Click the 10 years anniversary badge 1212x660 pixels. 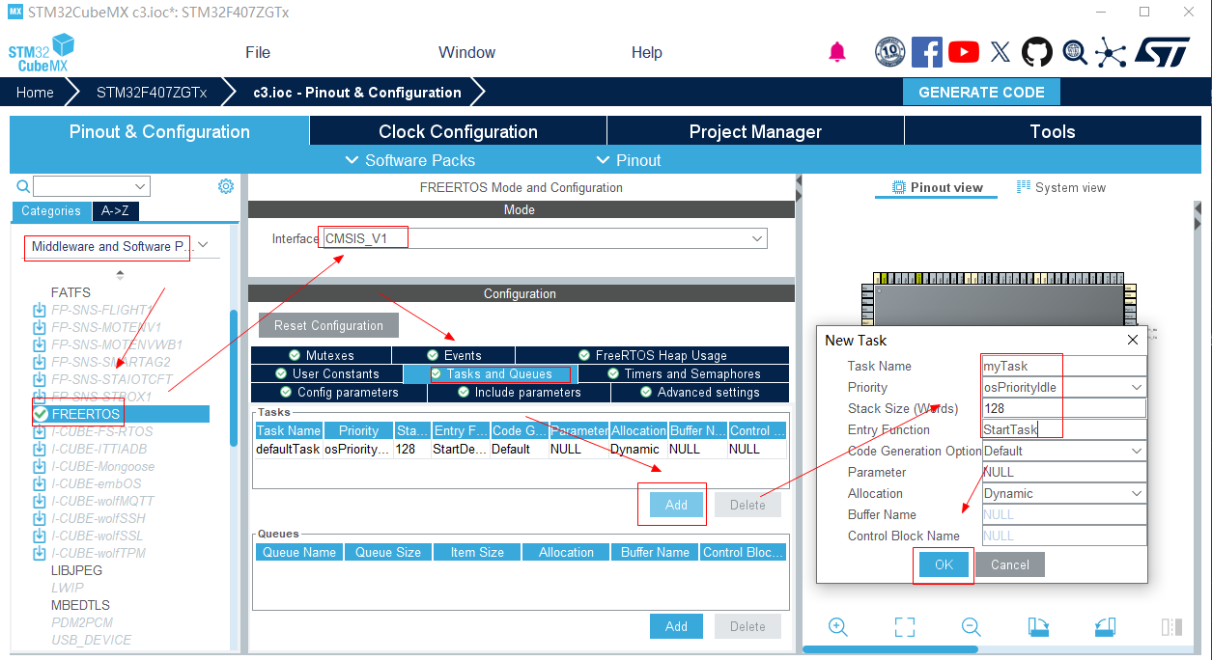[889, 52]
